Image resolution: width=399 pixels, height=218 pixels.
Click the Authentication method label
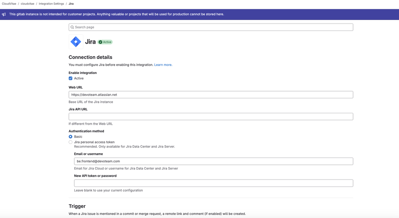click(x=86, y=131)
